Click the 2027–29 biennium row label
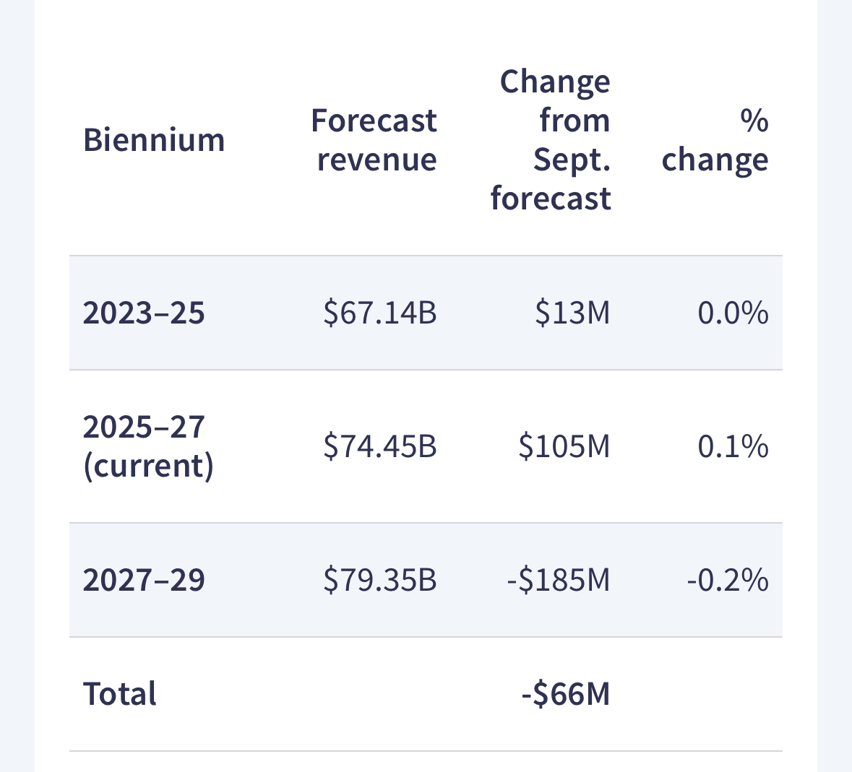Image resolution: width=852 pixels, height=772 pixels. pyautogui.click(x=144, y=580)
